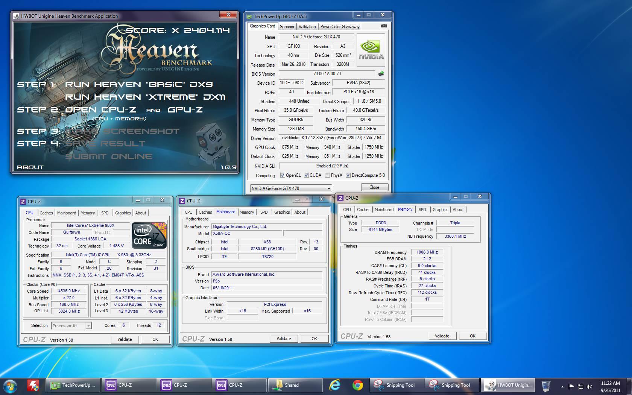Switch to the Validation tab in GPU-Z

pos(307,27)
